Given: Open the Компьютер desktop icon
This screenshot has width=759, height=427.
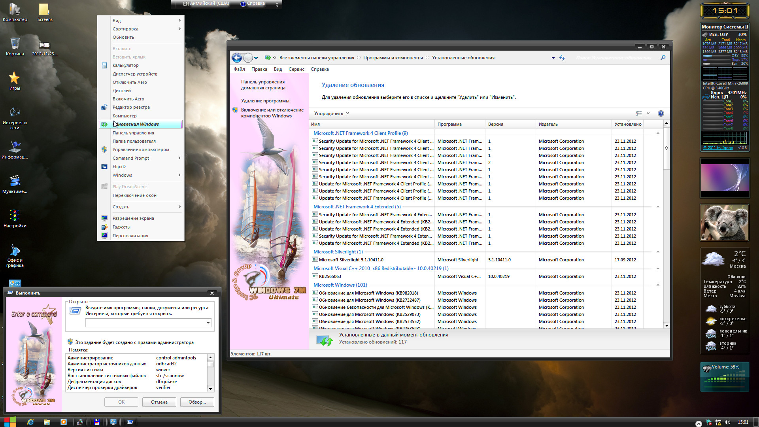Looking at the screenshot, I should (15, 12).
